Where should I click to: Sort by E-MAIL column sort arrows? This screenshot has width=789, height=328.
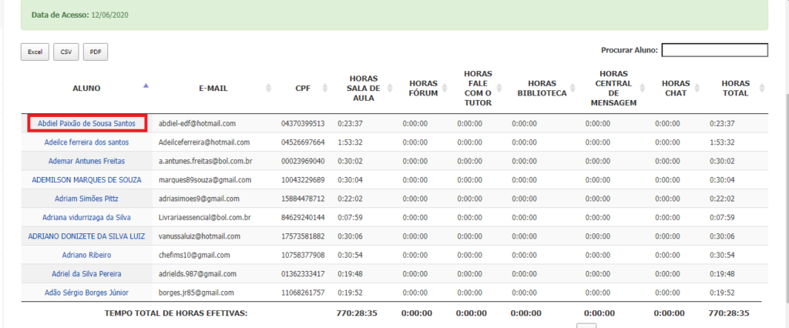point(268,89)
